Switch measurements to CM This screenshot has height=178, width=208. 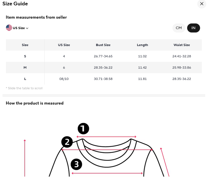(179, 28)
